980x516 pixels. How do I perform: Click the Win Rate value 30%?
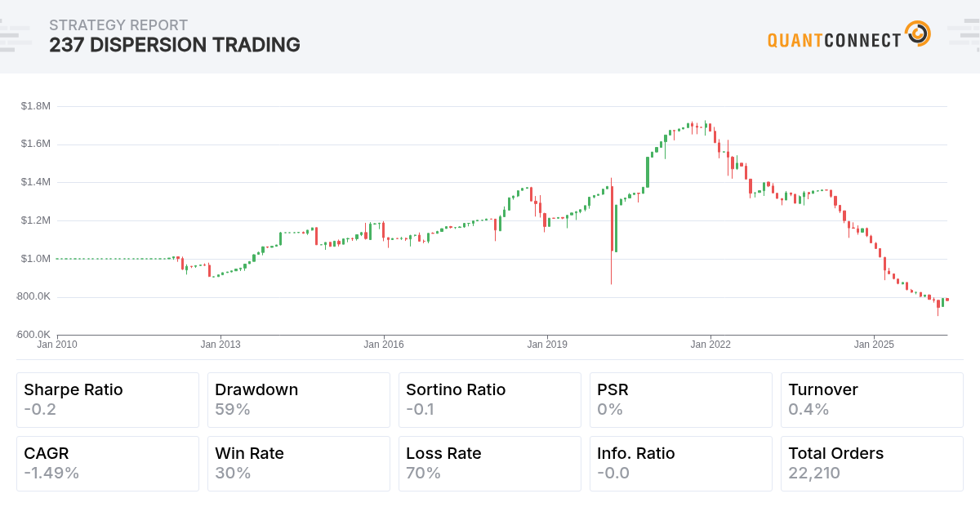tap(233, 473)
